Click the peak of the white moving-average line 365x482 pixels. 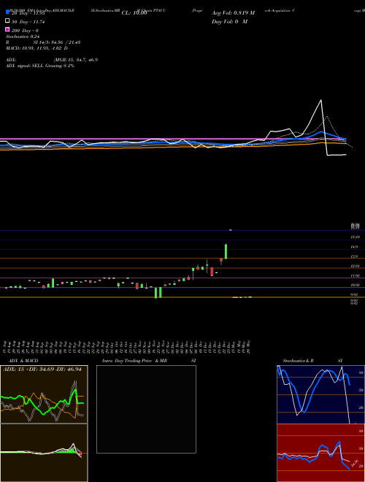[321, 100]
